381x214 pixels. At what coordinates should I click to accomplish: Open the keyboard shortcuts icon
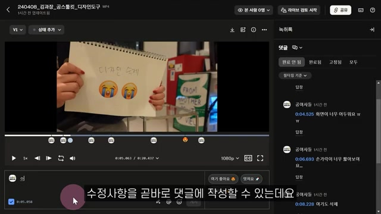coord(361,10)
